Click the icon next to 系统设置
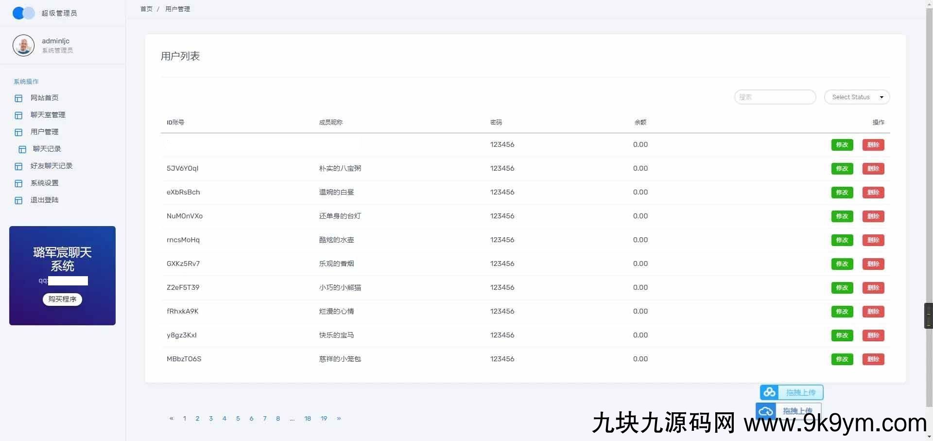Screen dimensions: 933x441 click(18, 183)
